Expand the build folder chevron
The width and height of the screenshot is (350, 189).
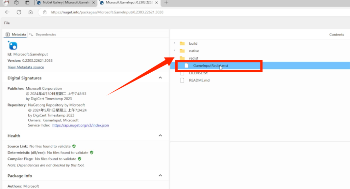(x=174, y=43)
